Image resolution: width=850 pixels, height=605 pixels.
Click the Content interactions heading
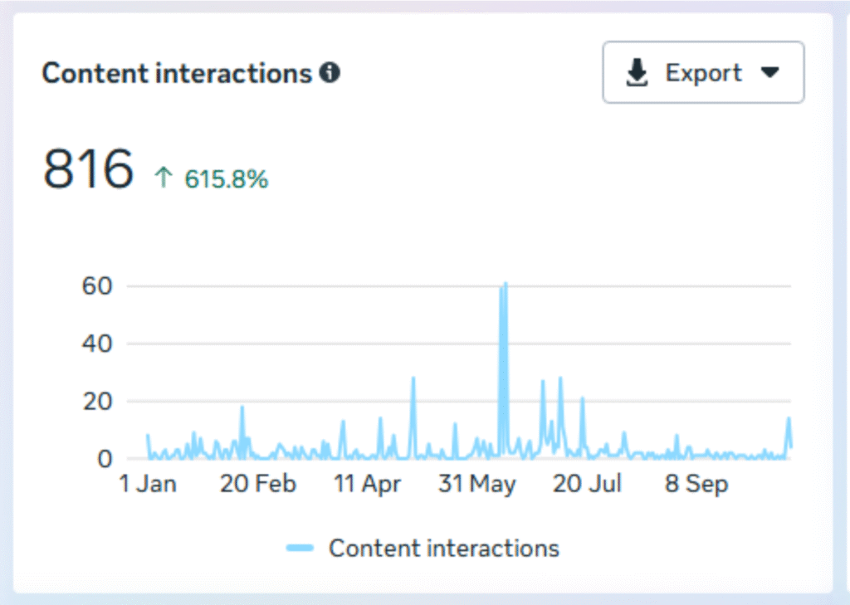tap(178, 73)
